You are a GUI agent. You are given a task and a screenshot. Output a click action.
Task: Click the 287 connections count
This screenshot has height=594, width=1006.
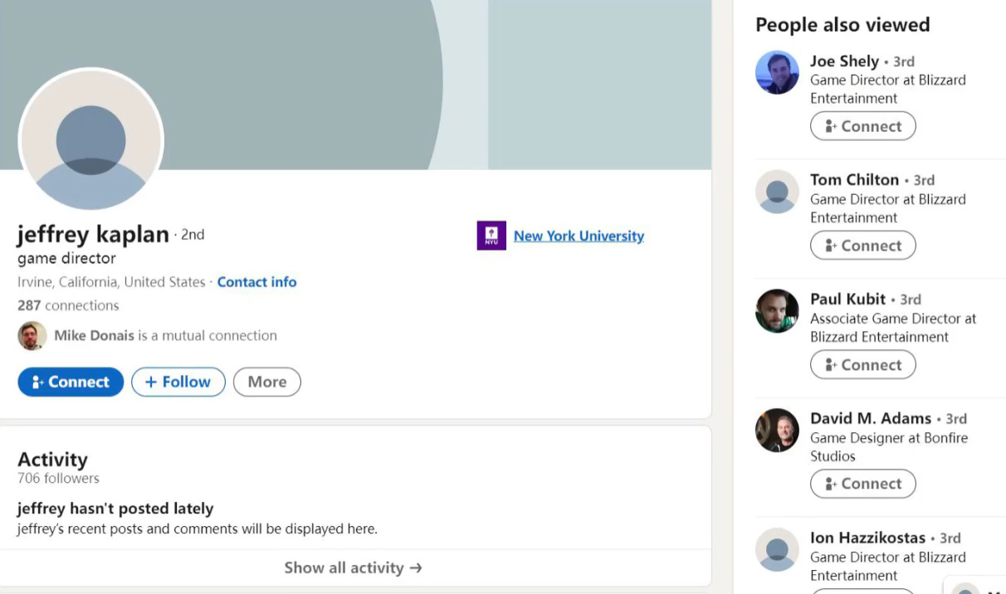(x=68, y=305)
